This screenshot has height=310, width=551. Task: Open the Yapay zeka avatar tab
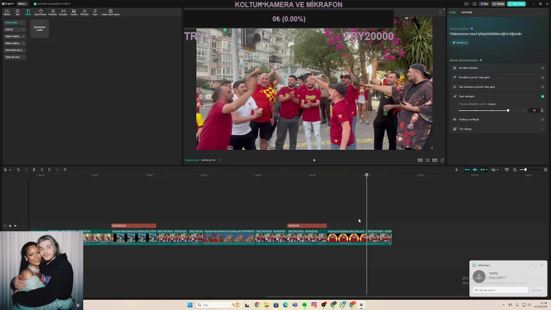point(110,12)
